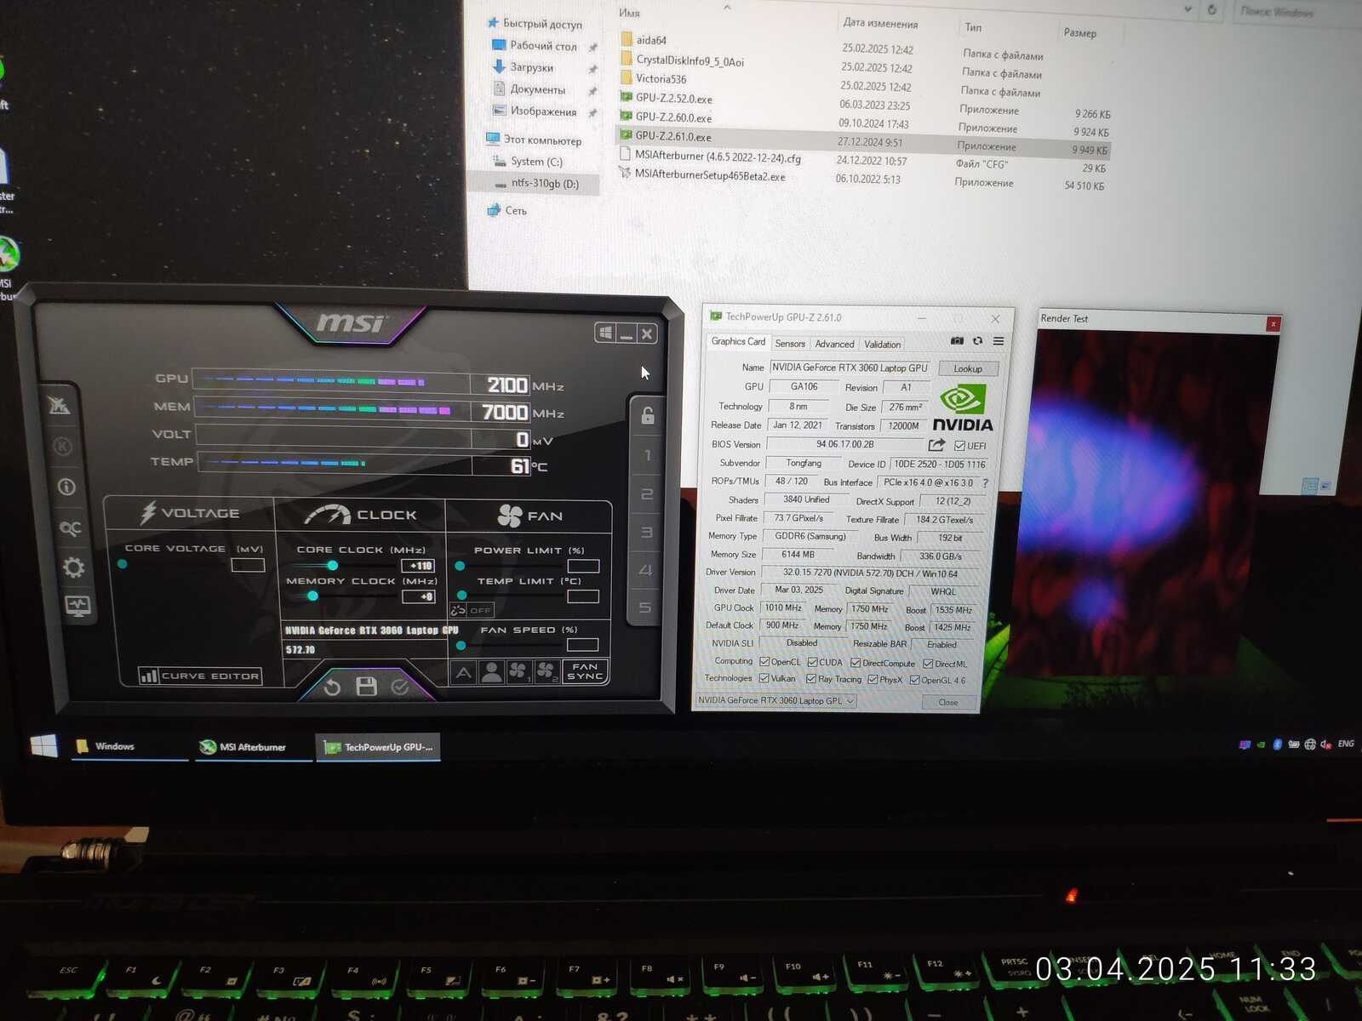
Task: Open Afterburner hardware monitor icon
Action: [78, 607]
